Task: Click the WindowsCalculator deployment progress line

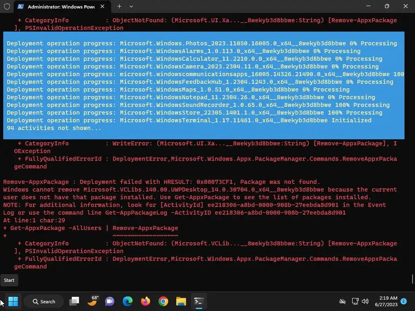Action: 195,59
